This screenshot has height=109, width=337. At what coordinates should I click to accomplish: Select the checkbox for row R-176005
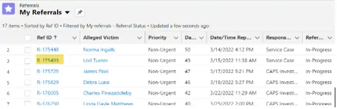pyautogui.click(x=28, y=93)
